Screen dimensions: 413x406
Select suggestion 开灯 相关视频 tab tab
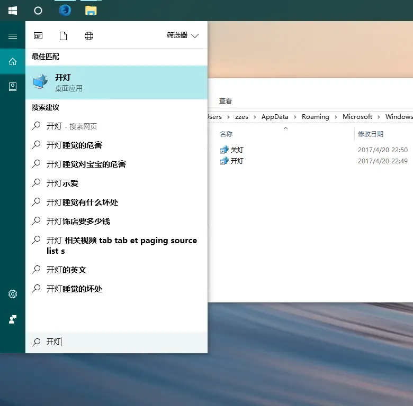coord(116,246)
